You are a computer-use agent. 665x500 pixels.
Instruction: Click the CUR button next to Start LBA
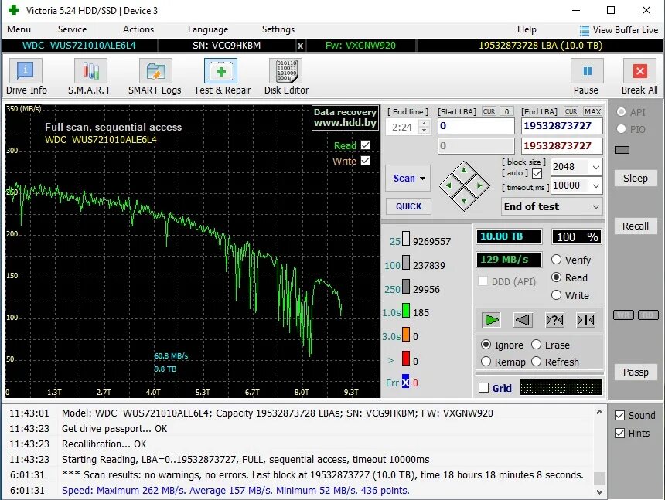coord(489,111)
